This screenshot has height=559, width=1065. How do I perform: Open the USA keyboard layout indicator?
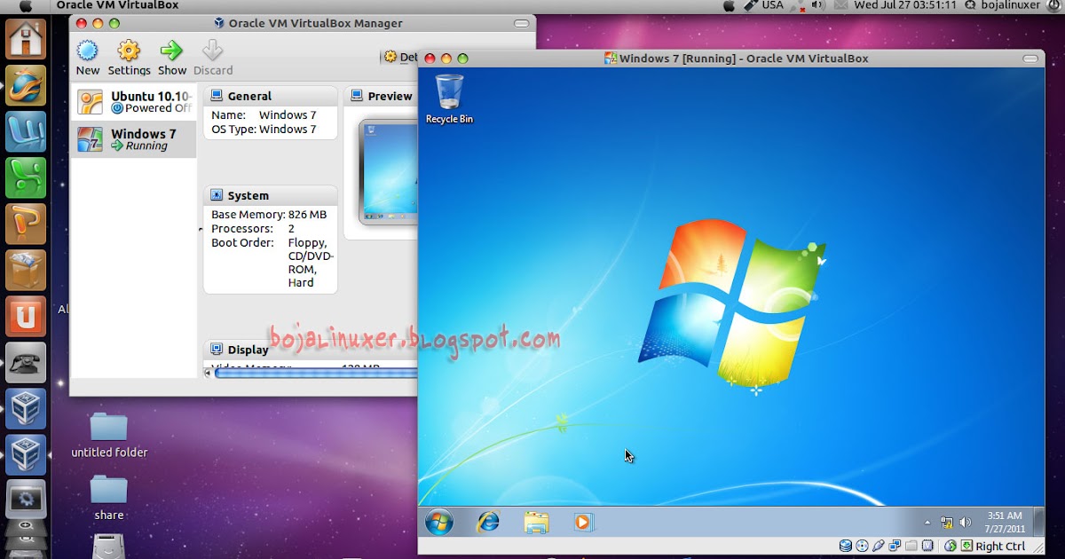pyautogui.click(x=763, y=5)
